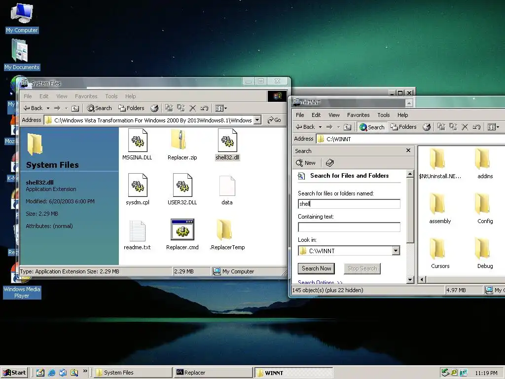Select the $NtUninstall folder in WINNT
Viewport: 505px width, 379px height.
pos(437,158)
